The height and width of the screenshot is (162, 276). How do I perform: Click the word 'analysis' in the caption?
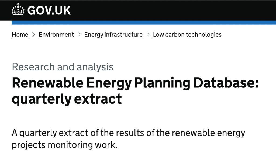95,67
